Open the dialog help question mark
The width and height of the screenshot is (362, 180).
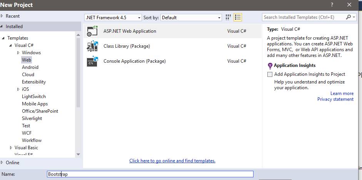(x=332, y=5)
